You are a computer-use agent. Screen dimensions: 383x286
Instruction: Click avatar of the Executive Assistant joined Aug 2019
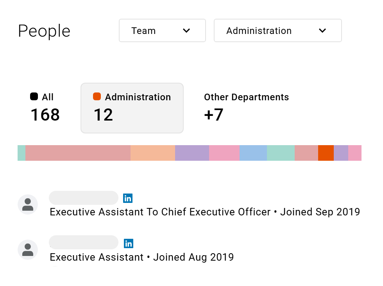pyautogui.click(x=28, y=250)
